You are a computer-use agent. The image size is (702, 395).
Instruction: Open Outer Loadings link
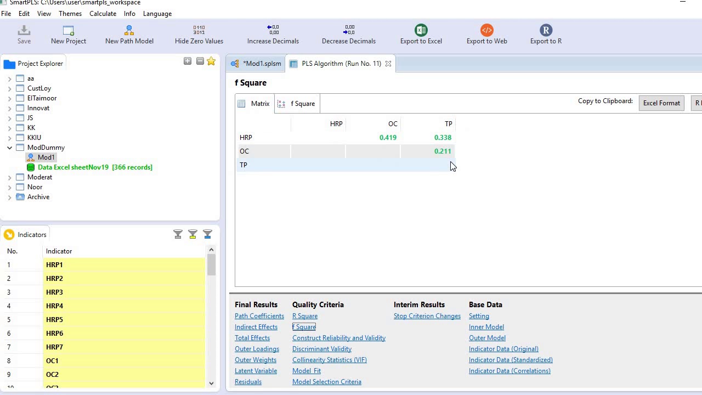(257, 349)
